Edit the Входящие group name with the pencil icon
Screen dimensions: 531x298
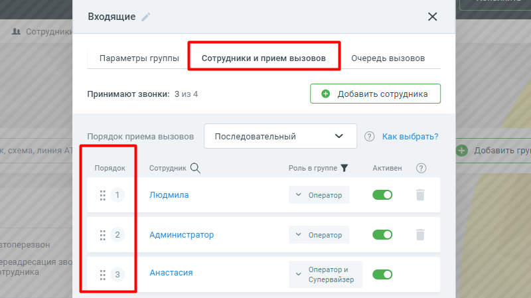[146, 17]
